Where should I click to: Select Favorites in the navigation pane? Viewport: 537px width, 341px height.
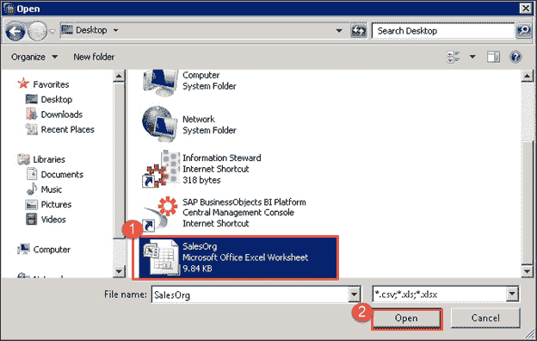(51, 84)
